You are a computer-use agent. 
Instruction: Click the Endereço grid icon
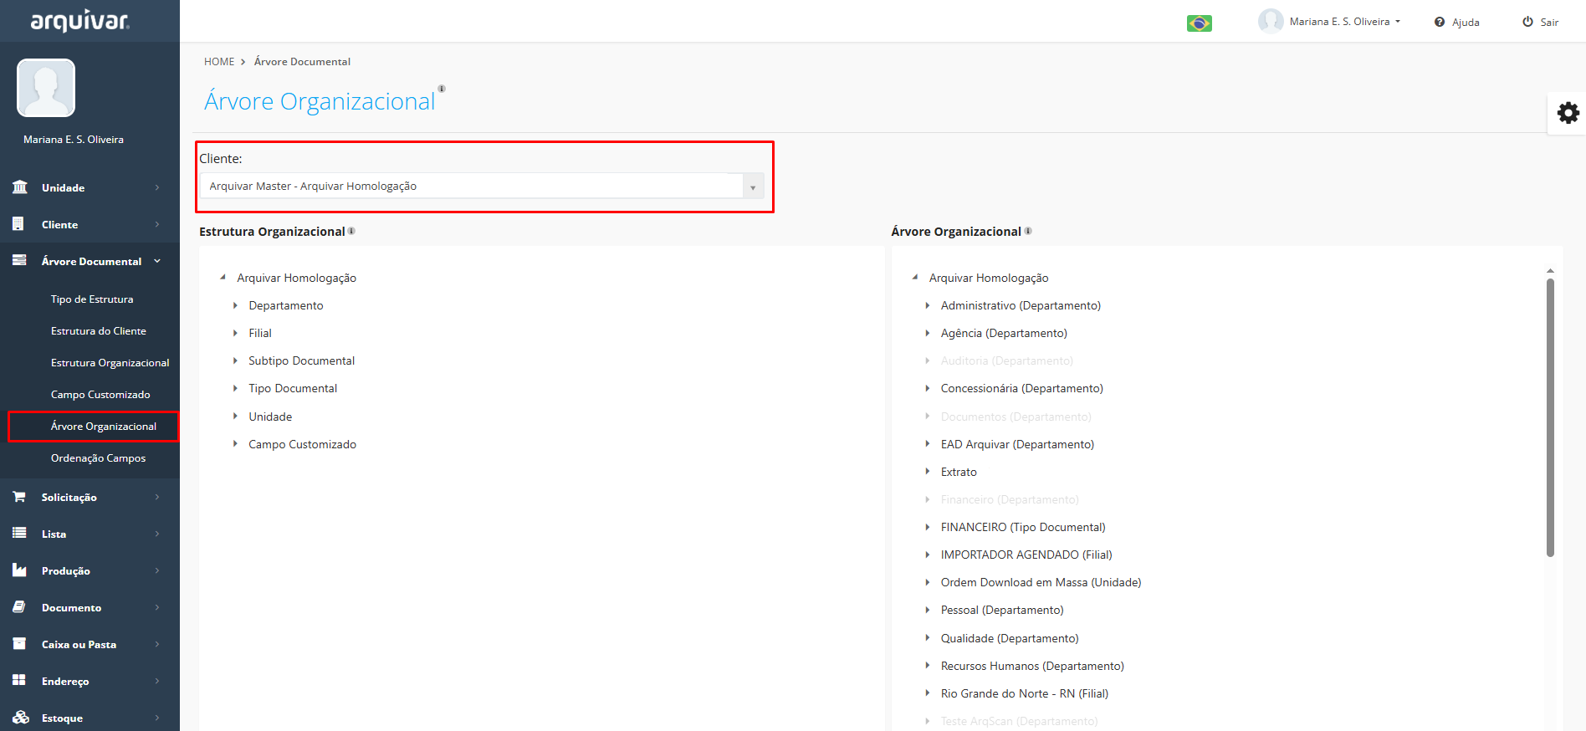pos(19,681)
